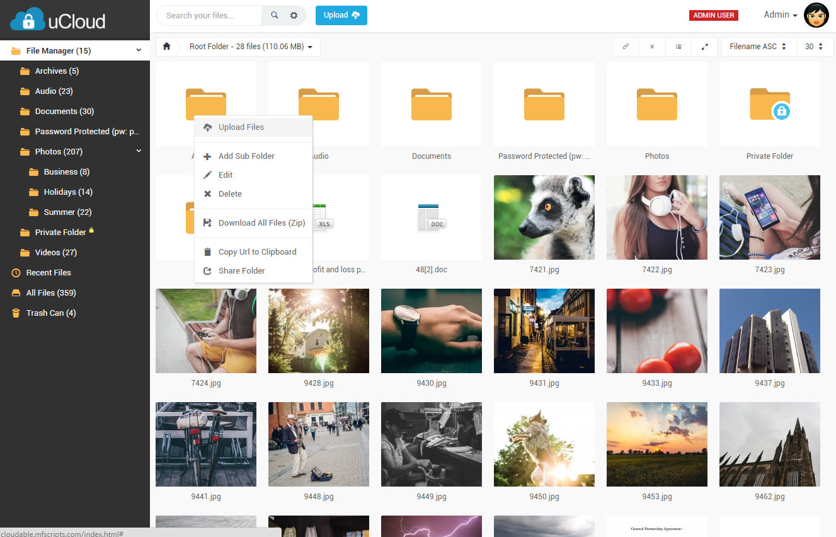This screenshot has height=537, width=836.
Task: Switch to list view using the list icon
Action: click(679, 47)
